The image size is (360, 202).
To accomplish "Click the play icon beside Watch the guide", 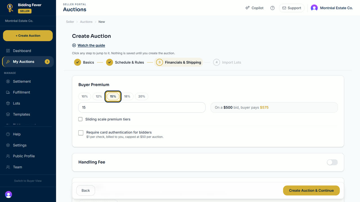I will click(74, 45).
